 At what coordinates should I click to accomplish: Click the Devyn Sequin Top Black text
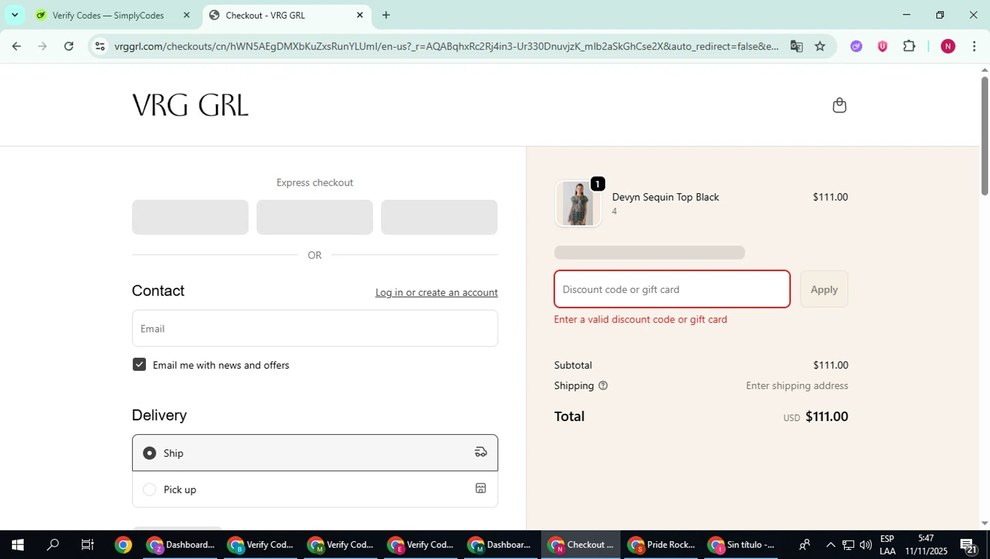665,197
